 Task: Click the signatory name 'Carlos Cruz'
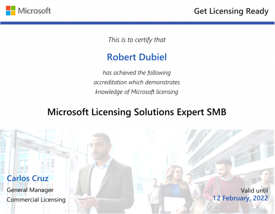tap(28, 178)
